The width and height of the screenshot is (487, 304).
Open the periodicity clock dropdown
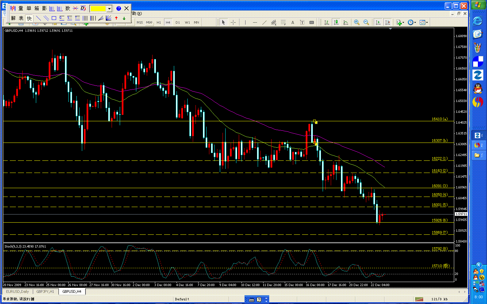click(x=412, y=22)
